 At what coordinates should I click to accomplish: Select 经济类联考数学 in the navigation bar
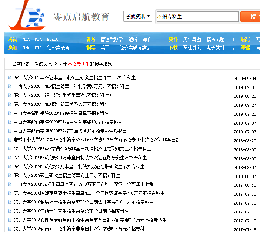(x=135, y=48)
